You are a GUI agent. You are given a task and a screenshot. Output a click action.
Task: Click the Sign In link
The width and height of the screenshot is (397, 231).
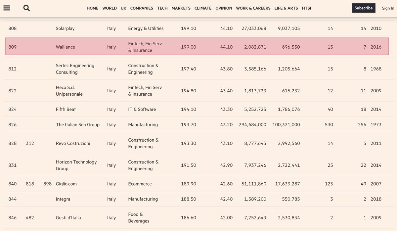(x=388, y=8)
